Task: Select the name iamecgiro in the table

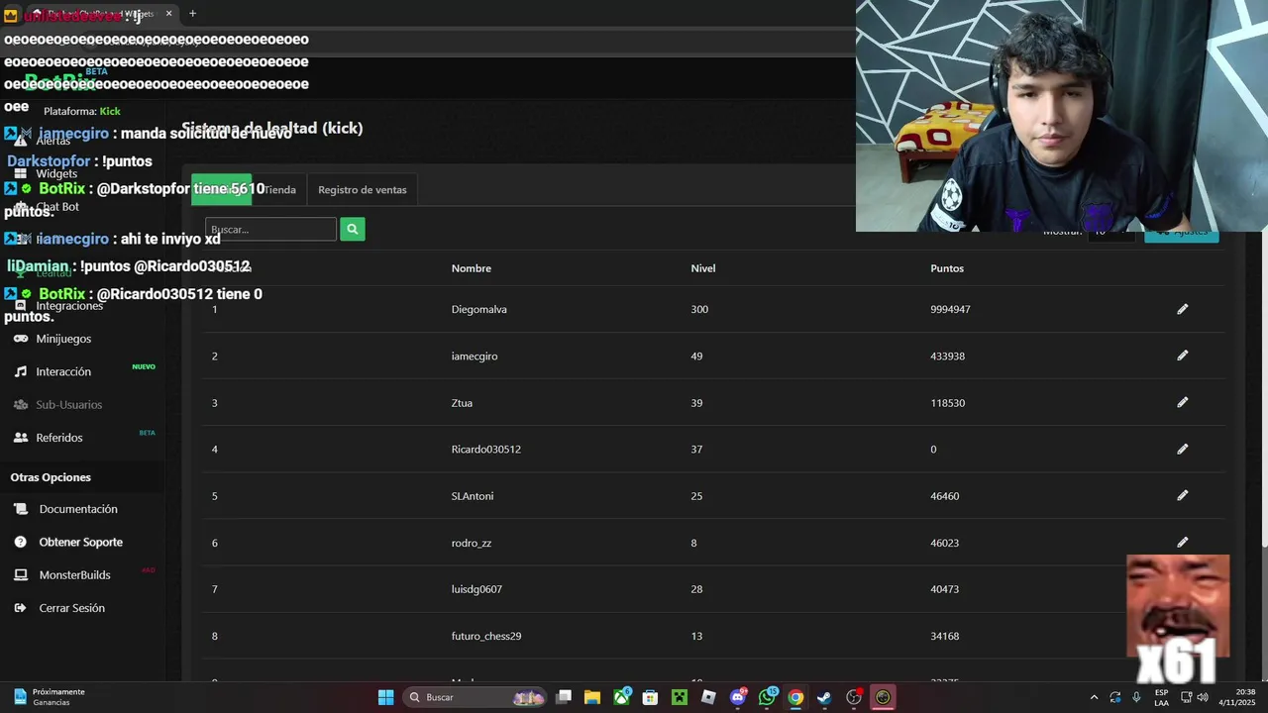Action: click(475, 356)
